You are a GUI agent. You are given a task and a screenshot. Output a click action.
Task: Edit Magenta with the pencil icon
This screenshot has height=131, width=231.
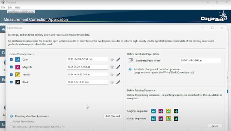[x=118, y=67]
